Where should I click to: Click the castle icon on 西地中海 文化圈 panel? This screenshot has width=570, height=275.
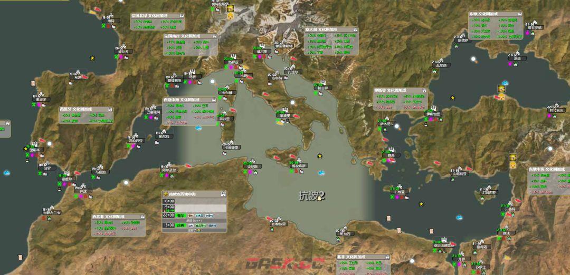[x=214, y=100]
